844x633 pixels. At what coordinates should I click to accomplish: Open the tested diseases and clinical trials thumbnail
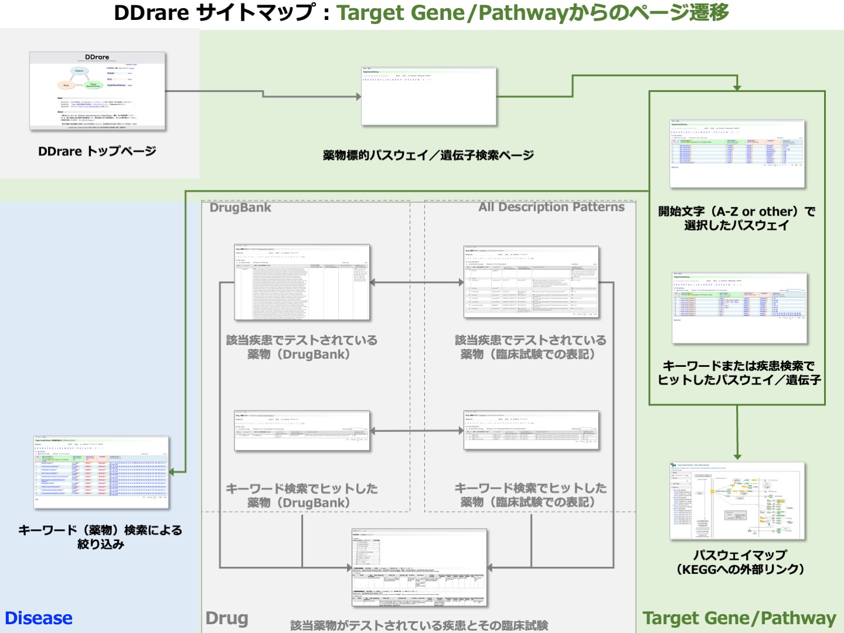tap(419, 567)
